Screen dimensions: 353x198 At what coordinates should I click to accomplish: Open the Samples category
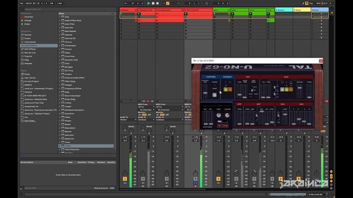click(28, 64)
